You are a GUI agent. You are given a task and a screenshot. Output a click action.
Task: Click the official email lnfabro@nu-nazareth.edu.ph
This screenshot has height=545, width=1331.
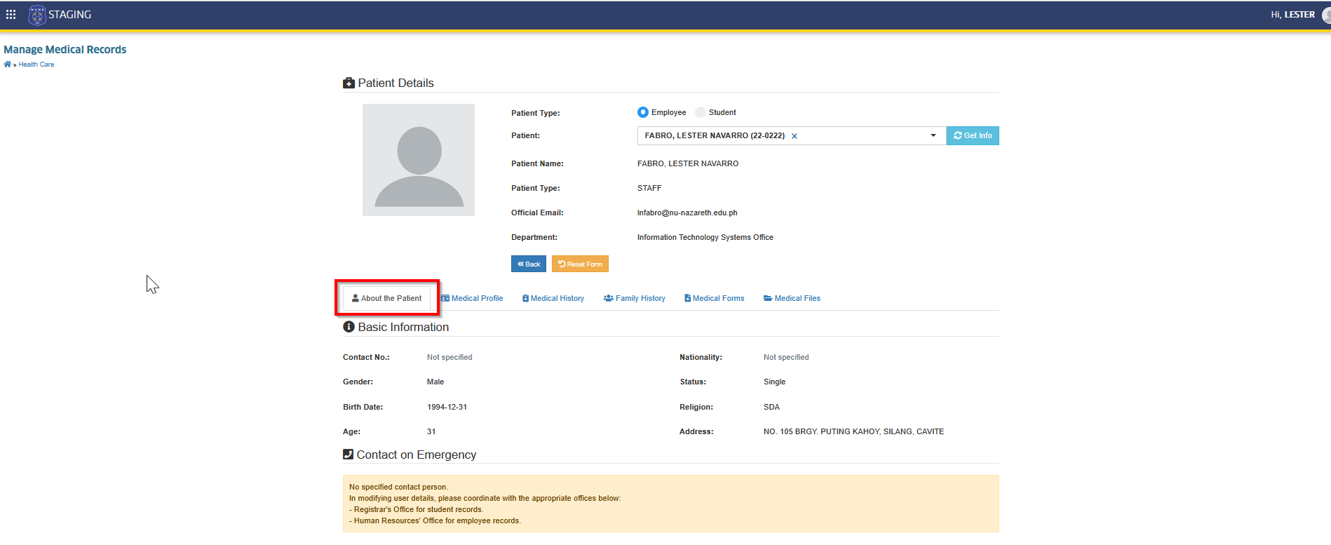point(687,213)
